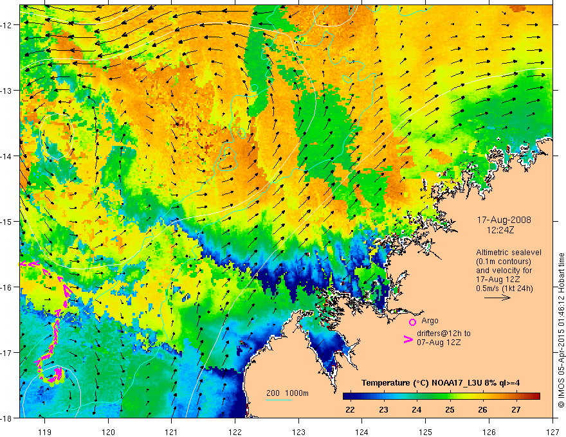
Task: Click the magenta drifter arrow legend symbol
Action: coord(408,339)
